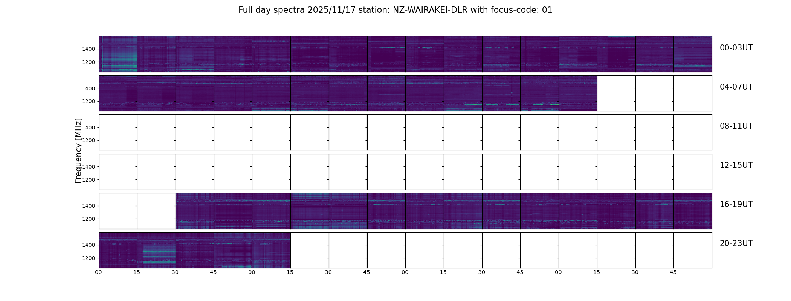Select the spectrogram data in the 16-19UT row
Image resolution: width=791 pixels, height=301 pixels.
click(444, 211)
